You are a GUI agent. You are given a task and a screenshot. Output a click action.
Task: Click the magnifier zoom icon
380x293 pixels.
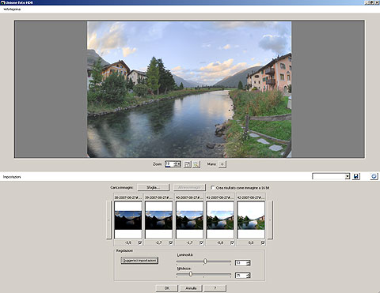[x=196, y=164]
